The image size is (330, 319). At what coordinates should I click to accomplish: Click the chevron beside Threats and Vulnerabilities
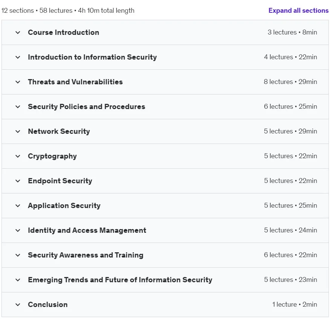click(18, 82)
